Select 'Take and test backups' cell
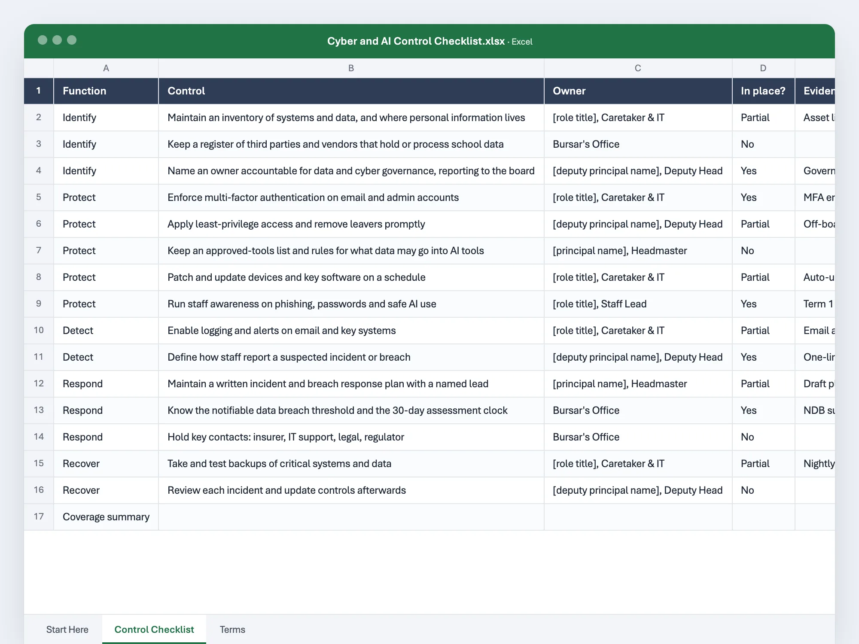The image size is (859, 644). point(351,463)
